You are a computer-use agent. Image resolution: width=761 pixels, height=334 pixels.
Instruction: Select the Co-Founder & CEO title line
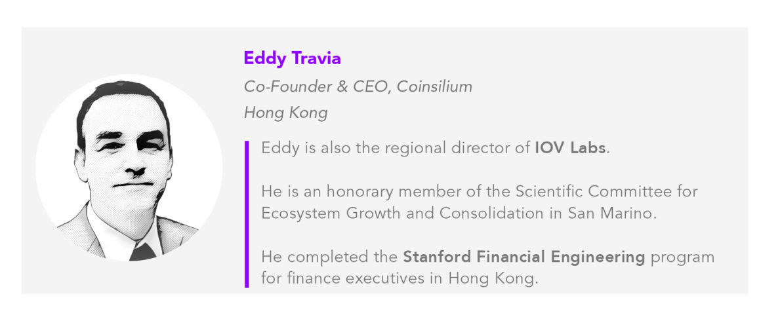(x=358, y=86)
